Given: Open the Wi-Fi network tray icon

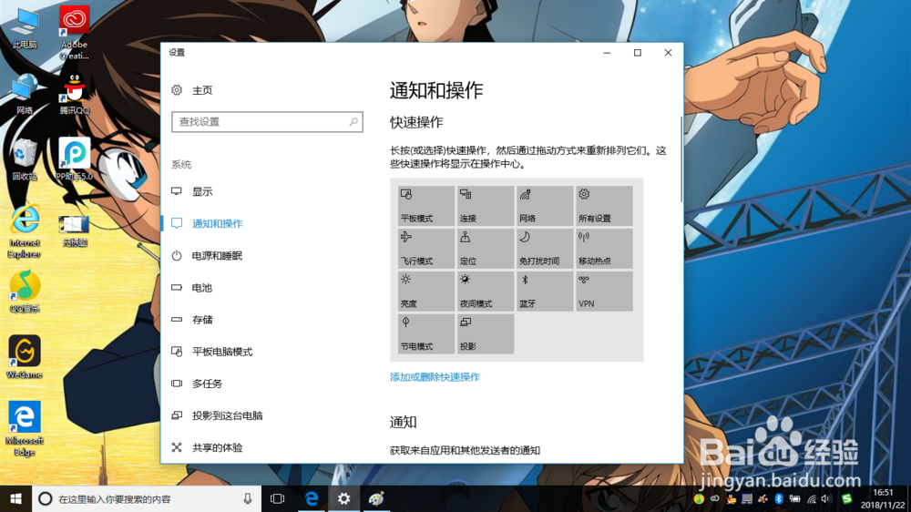Looking at the screenshot, I should point(812,498).
